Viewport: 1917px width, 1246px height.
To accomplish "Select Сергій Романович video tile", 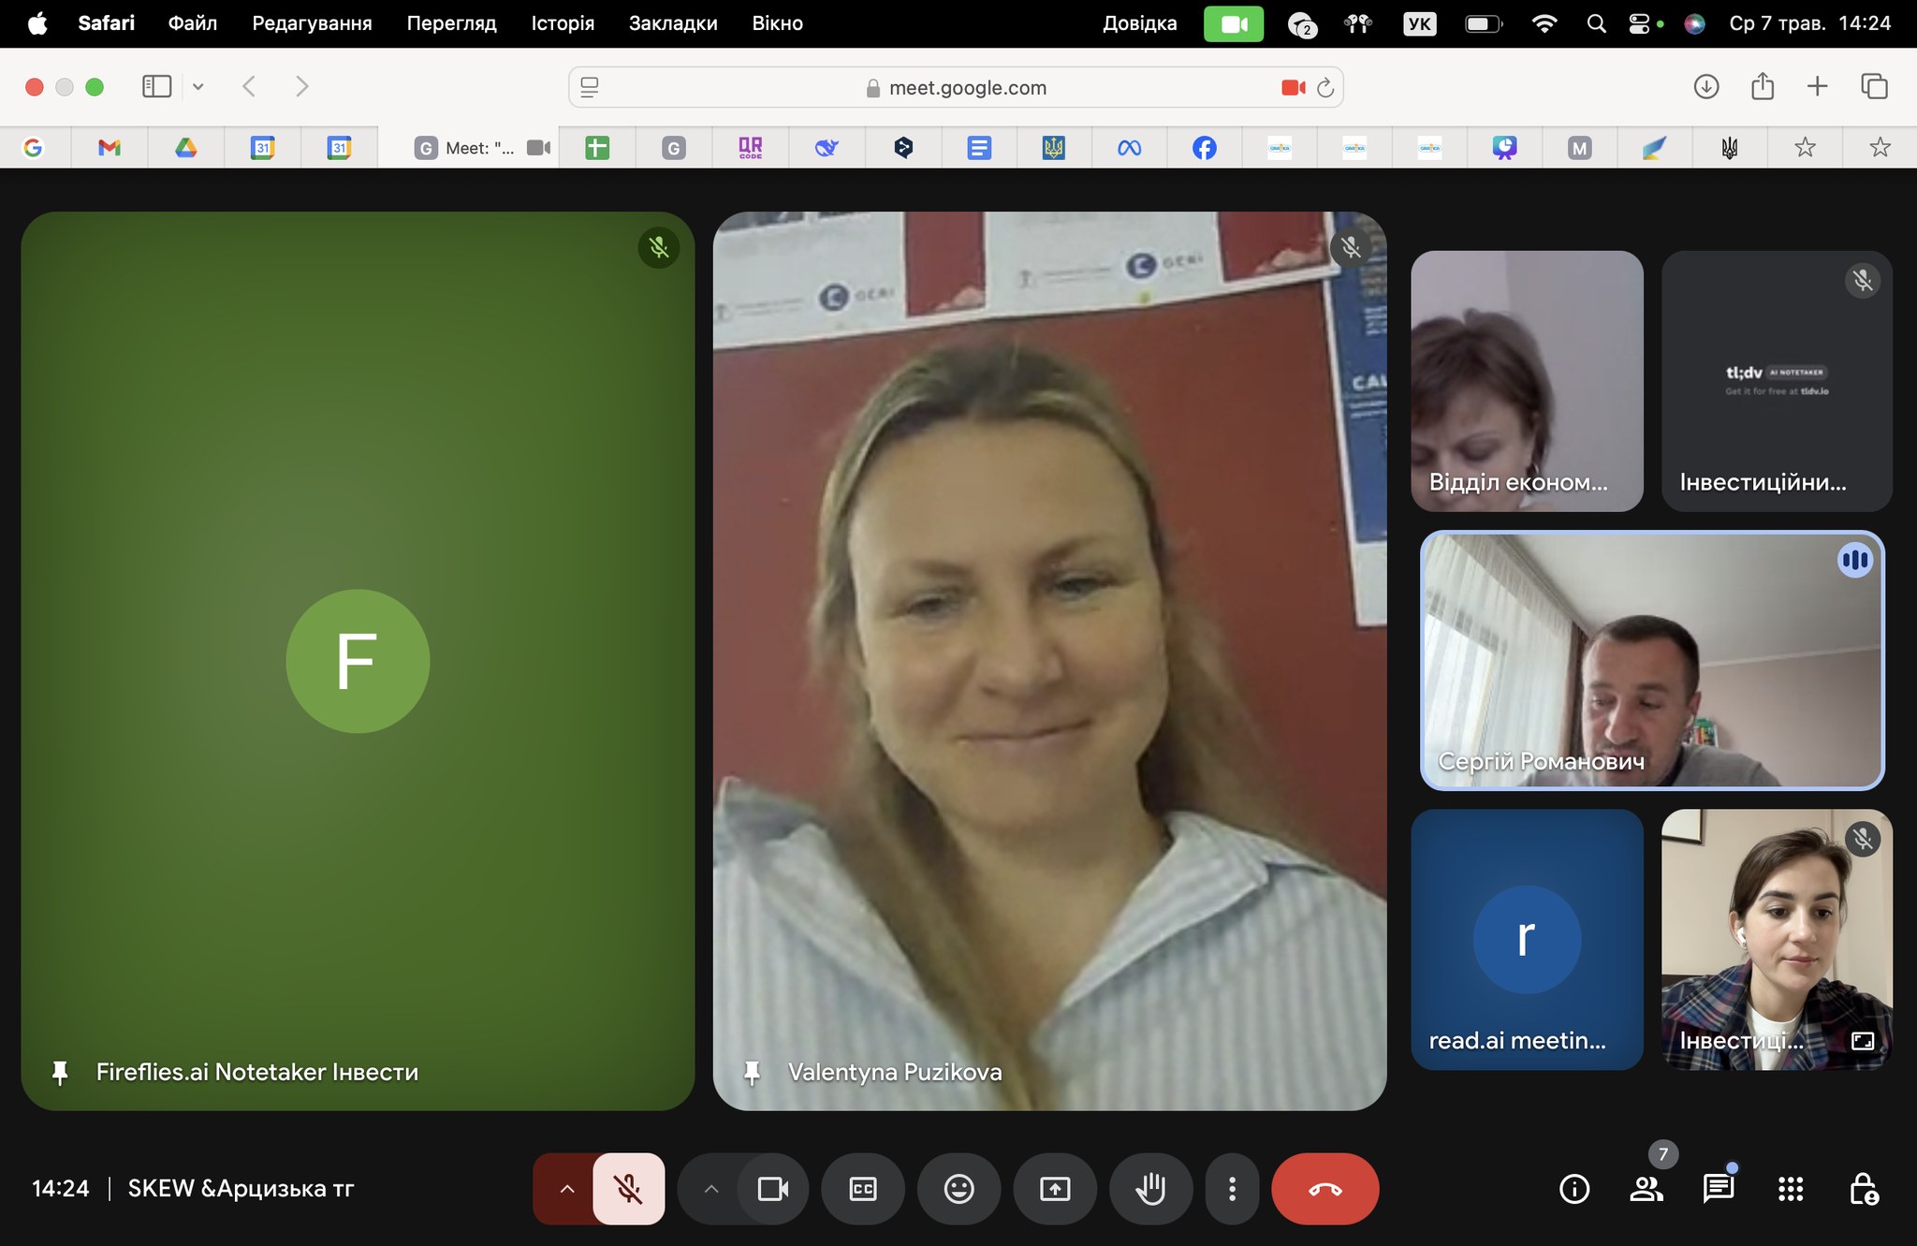I will (x=1652, y=660).
